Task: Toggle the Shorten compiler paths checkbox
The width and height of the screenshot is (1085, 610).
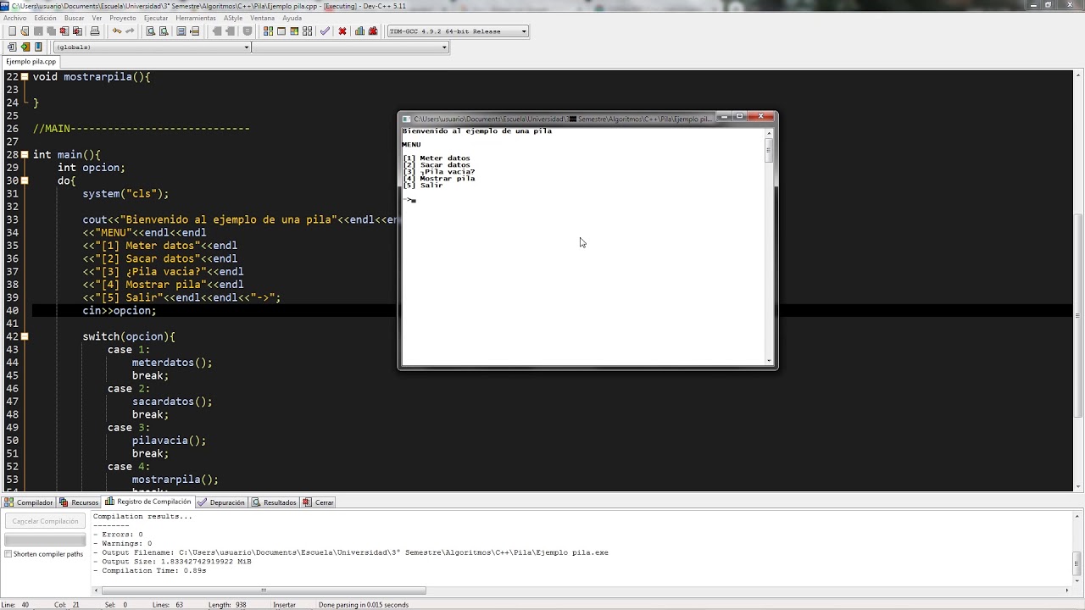Action: point(8,554)
